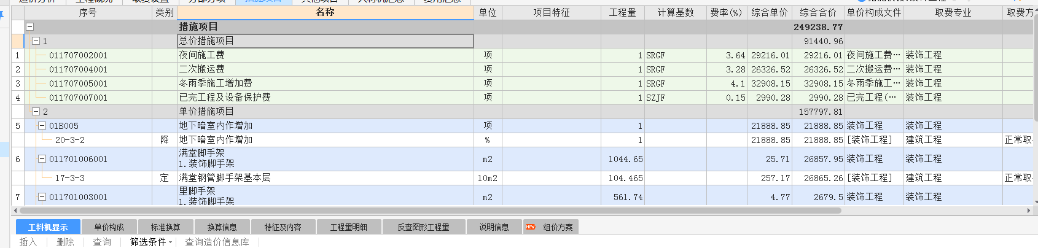The image size is (1038, 248).
Task: Open the 换算信息 tab
Action: pos(222,227)
